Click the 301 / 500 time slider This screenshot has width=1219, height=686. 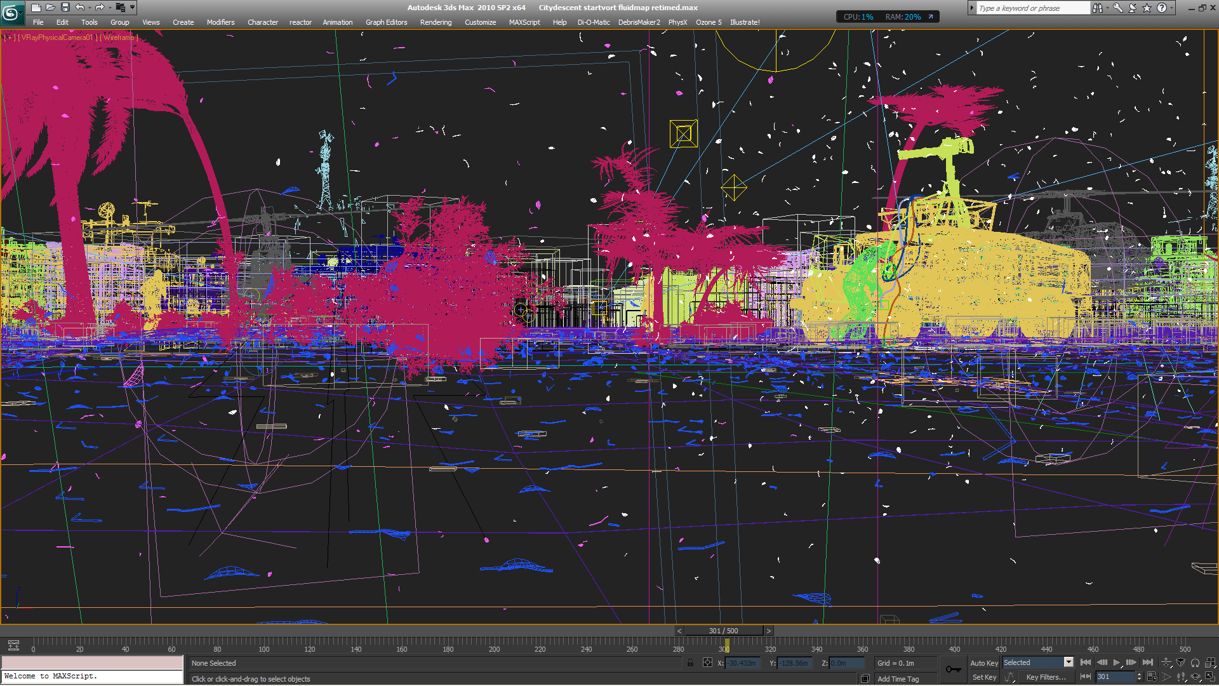tap(723, 631)
